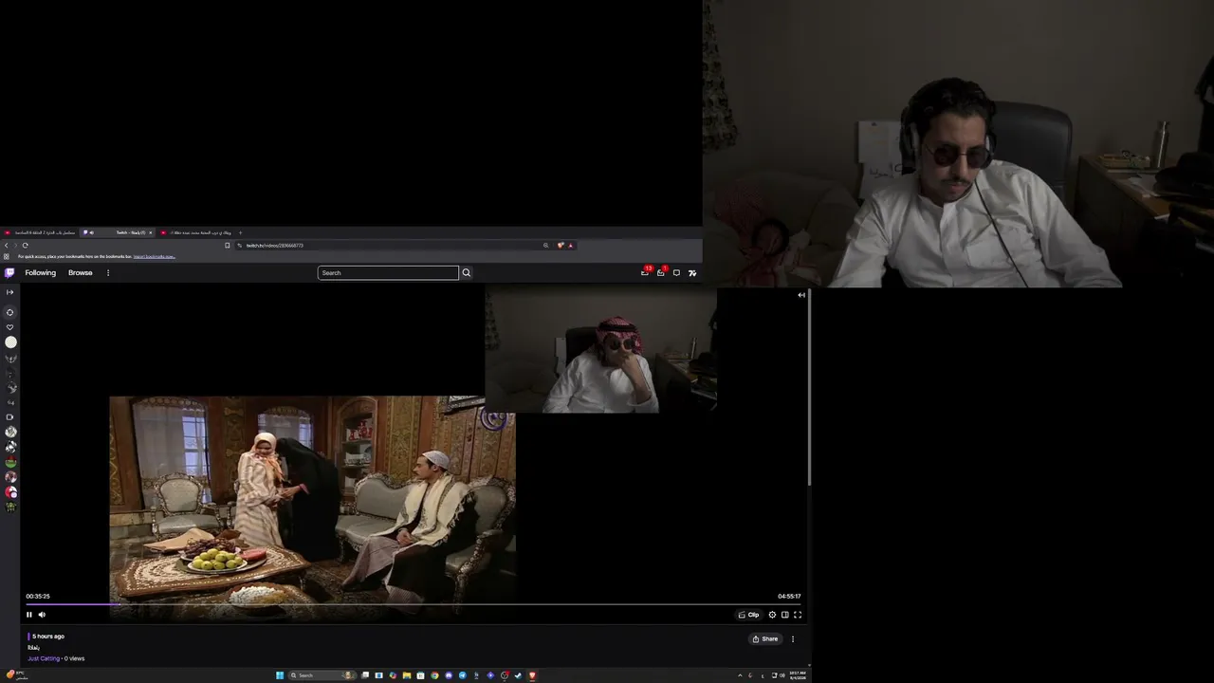Open Twitch notifications inbox icon
1214x683 pixels.
(x=661, y=273)
